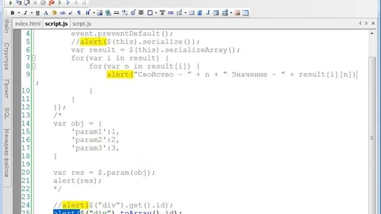Click the "'param2':2," line
The height and width of the screenshot is (214, 381).
pyautogui.click(x=95, y=140)
